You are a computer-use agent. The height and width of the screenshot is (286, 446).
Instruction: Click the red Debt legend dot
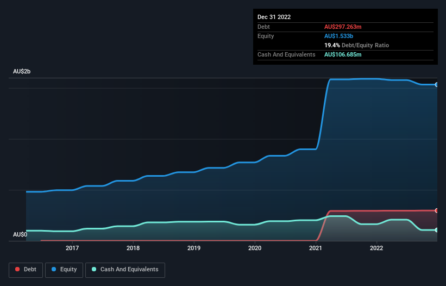coord(17,269)
